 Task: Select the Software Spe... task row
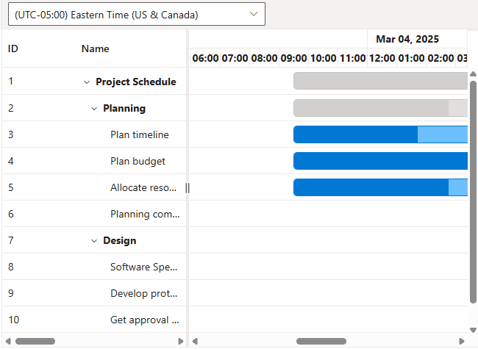tap(143, 267)
